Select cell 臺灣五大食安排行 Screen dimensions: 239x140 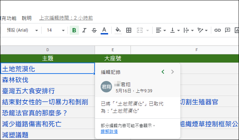click(48, 91)
